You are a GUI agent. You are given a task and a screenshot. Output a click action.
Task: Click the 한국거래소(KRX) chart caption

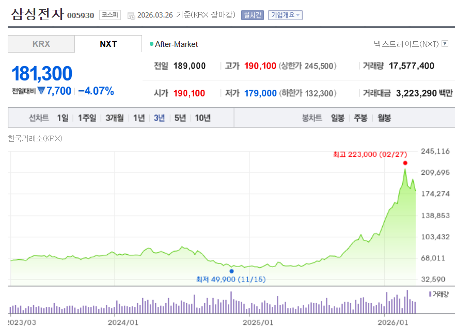(x=35, y=139)
